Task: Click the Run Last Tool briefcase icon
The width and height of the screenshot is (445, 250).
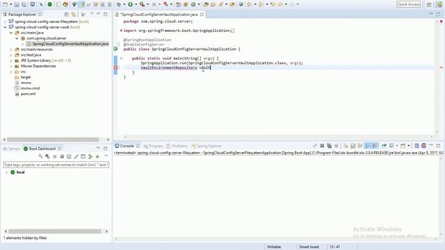Action: 142,4
